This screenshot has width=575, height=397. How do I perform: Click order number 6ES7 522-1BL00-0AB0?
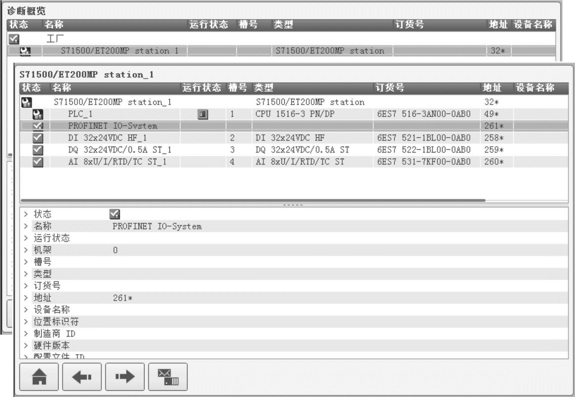(424, 150)
